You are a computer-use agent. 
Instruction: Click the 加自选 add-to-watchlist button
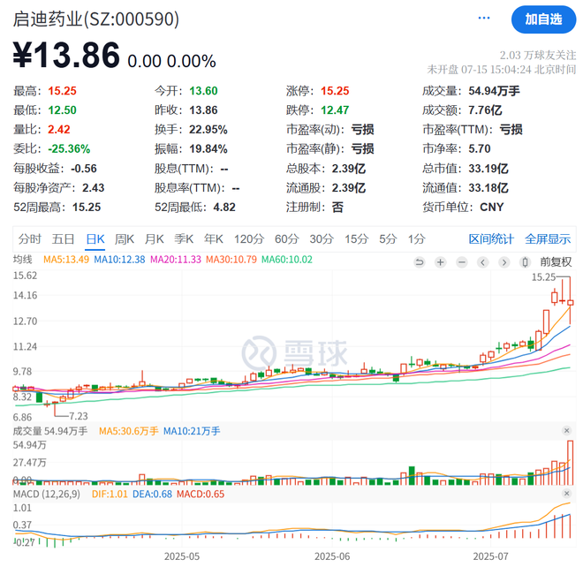543,19
